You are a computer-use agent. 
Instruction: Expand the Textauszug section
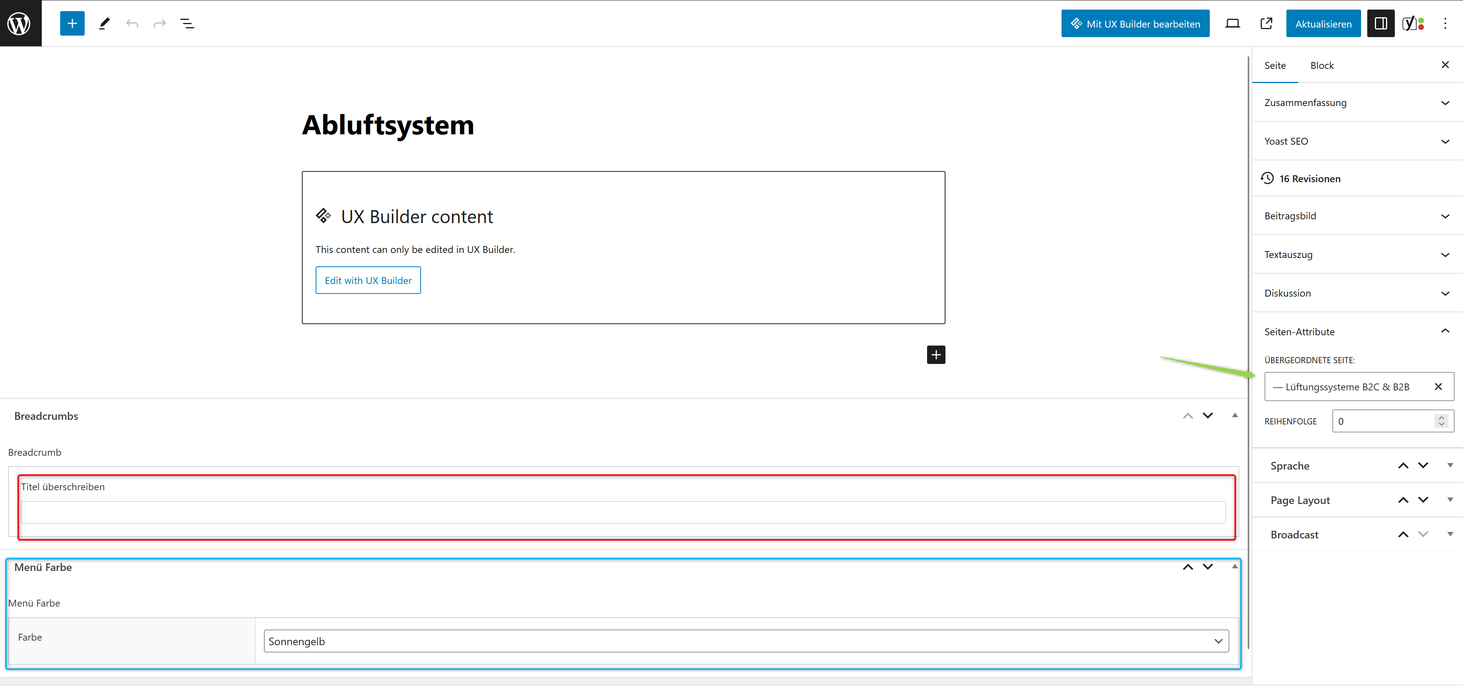1357,255
